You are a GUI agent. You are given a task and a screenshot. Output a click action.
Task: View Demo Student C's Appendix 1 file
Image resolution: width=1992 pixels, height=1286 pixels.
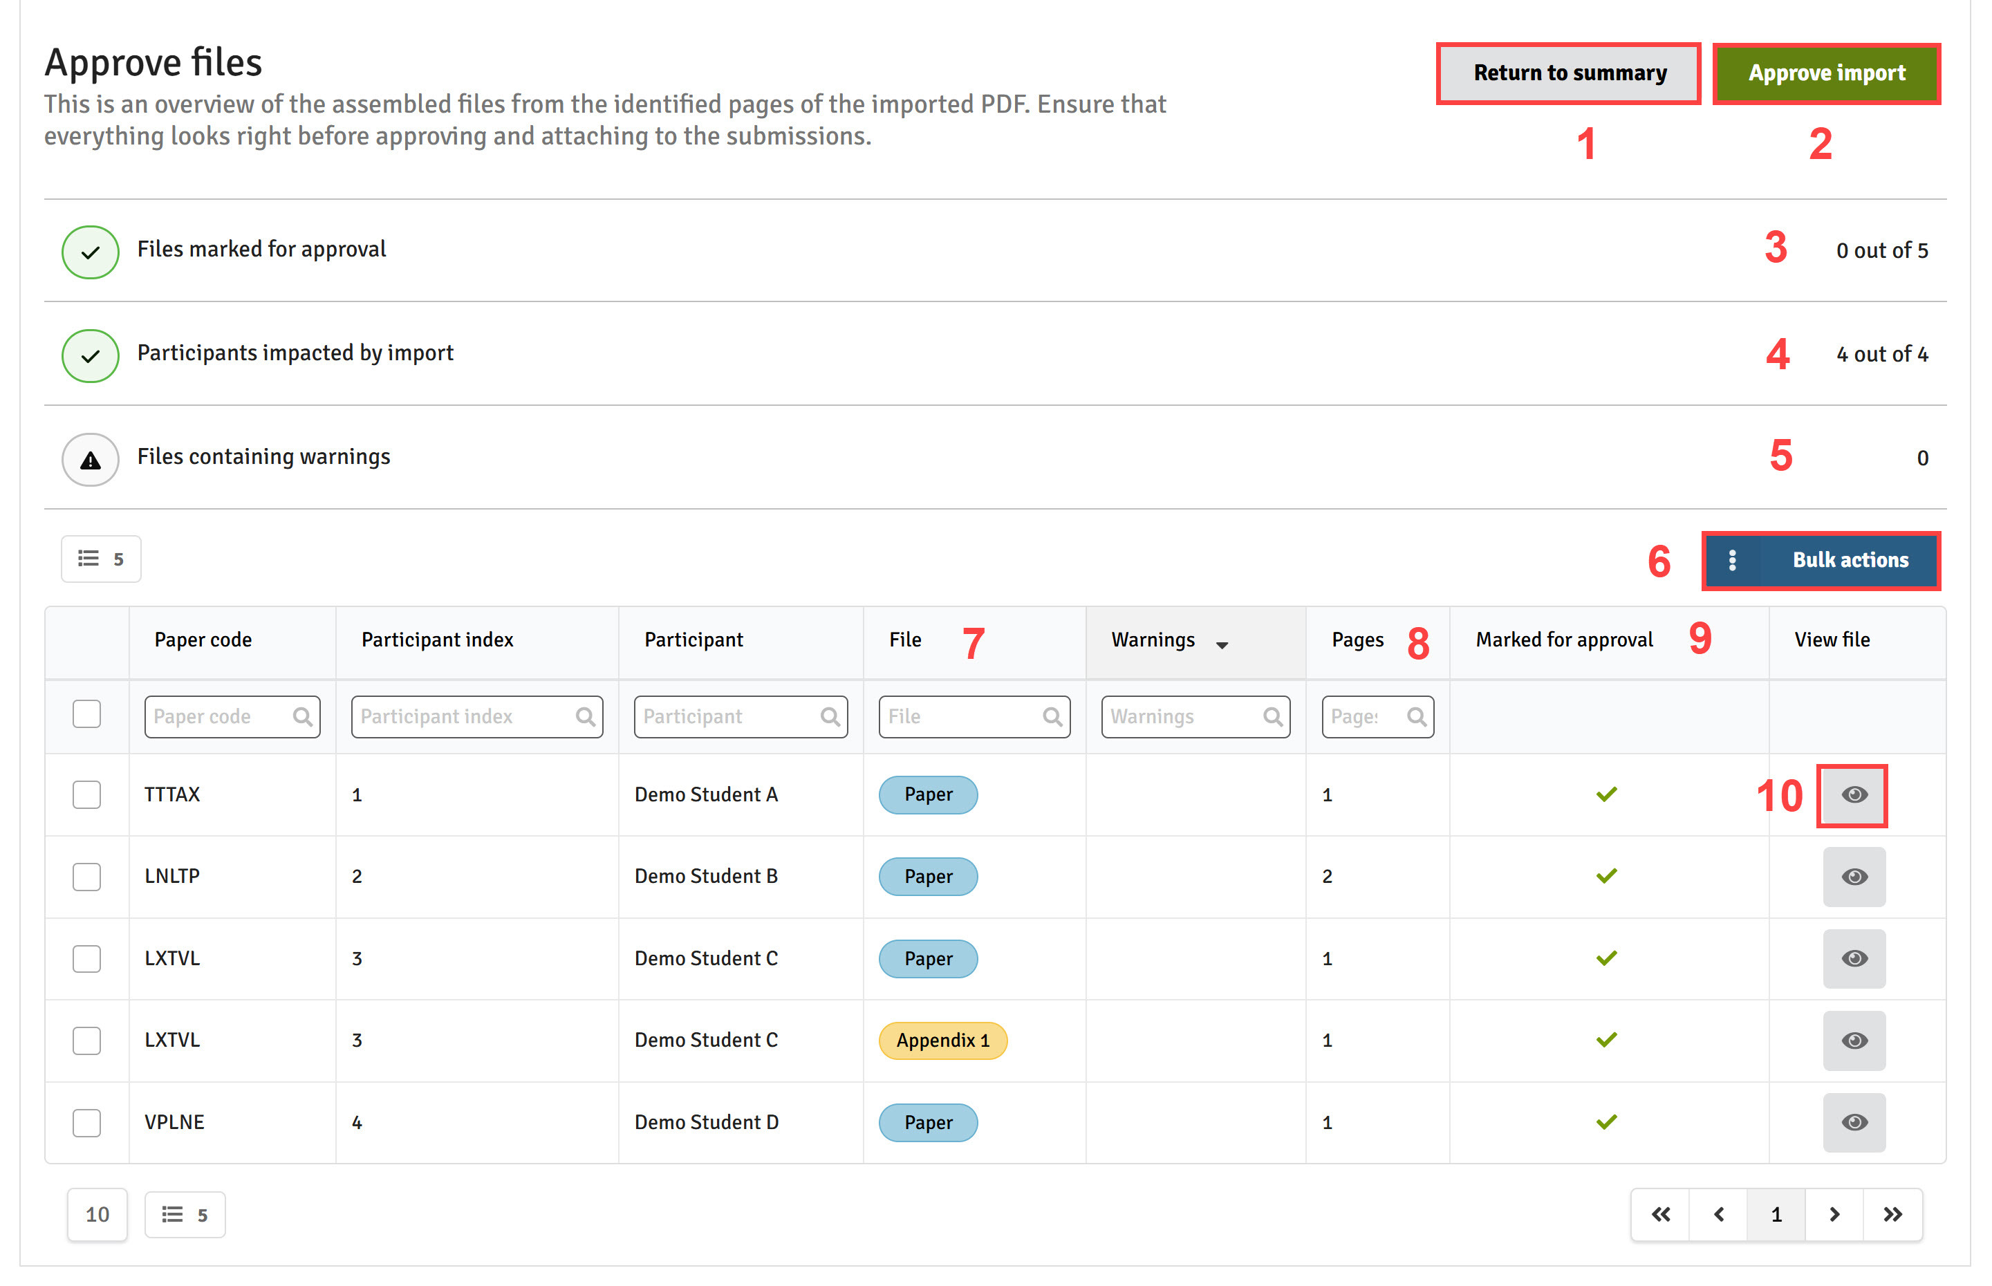pos(1854,1041)
